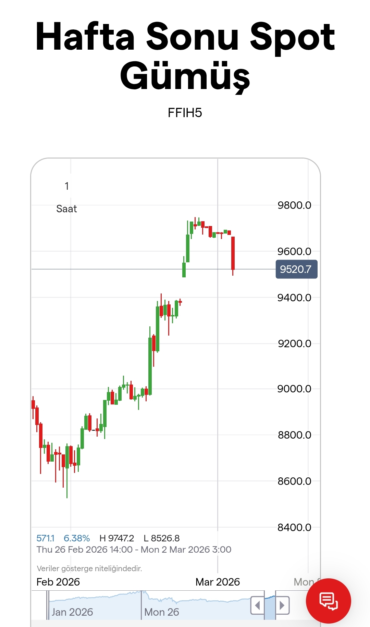
Task: Click the Hafta Sonu Spot Gümüş title
Action: click(x=185, y=55)
